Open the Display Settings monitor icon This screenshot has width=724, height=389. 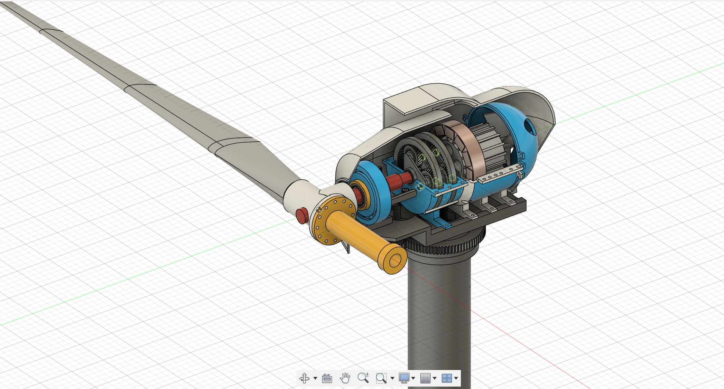pos(404,378)
